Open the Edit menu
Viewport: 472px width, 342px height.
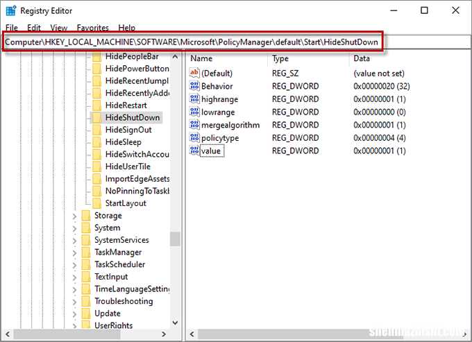click(x=34, y=28)
